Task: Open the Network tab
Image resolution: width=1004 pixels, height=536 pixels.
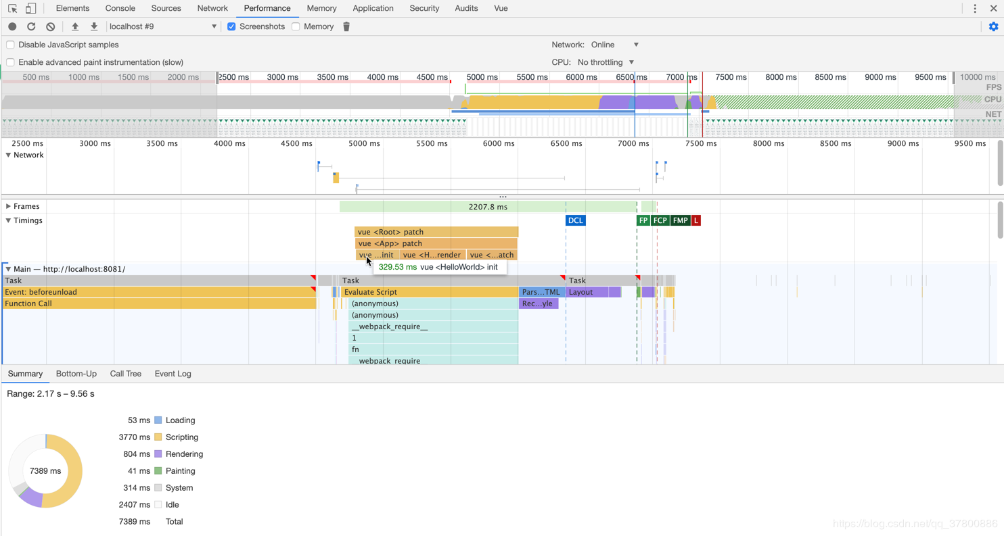Action: pos(212,8)
